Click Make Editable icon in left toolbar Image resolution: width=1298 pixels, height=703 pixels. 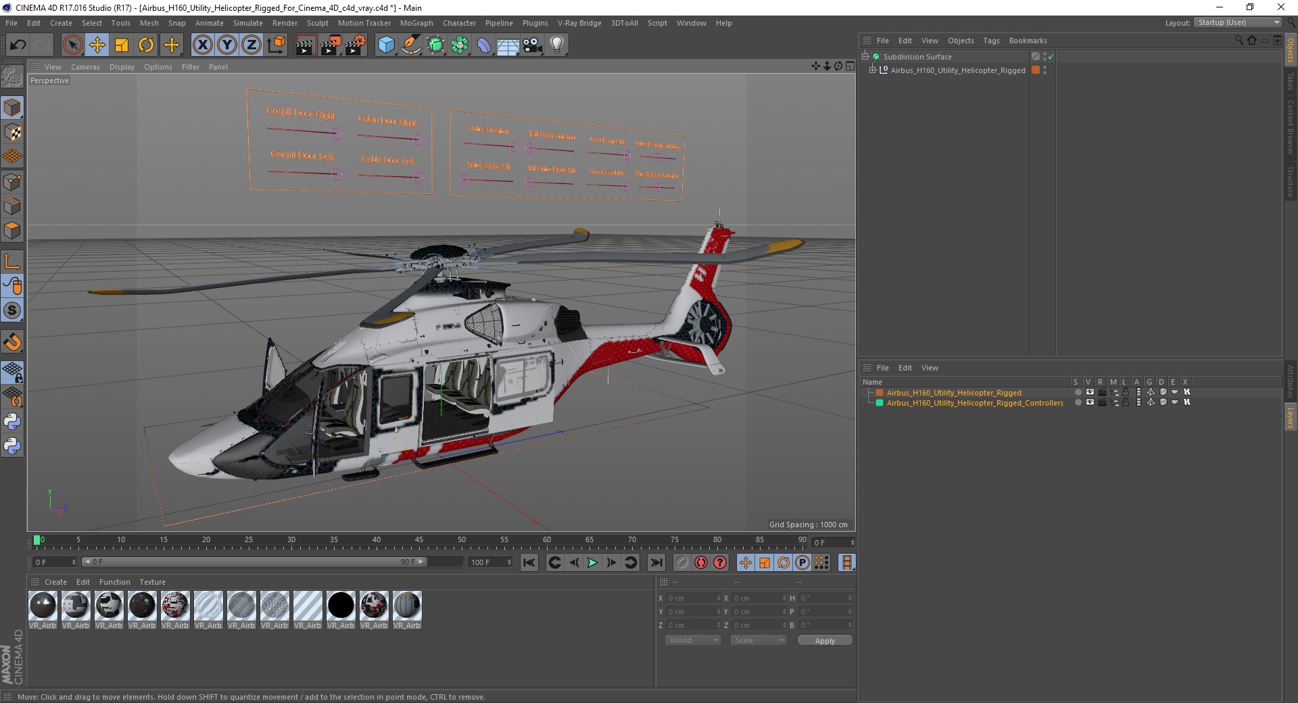[12, 76]
